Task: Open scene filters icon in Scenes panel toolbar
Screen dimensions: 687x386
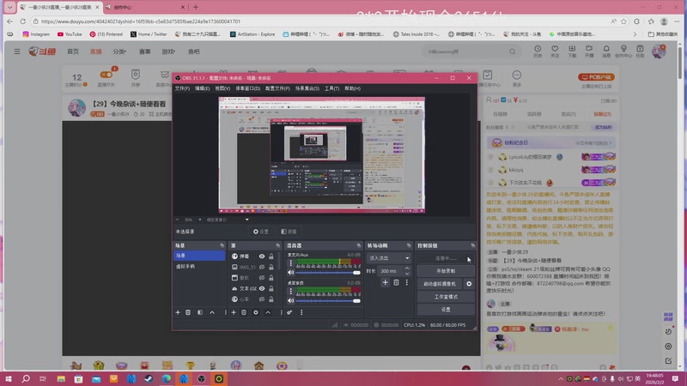Action: coord(200,312)
